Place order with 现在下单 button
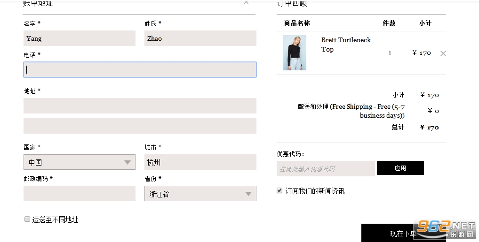Screen dimensions: 479x242 click(404, 233)
